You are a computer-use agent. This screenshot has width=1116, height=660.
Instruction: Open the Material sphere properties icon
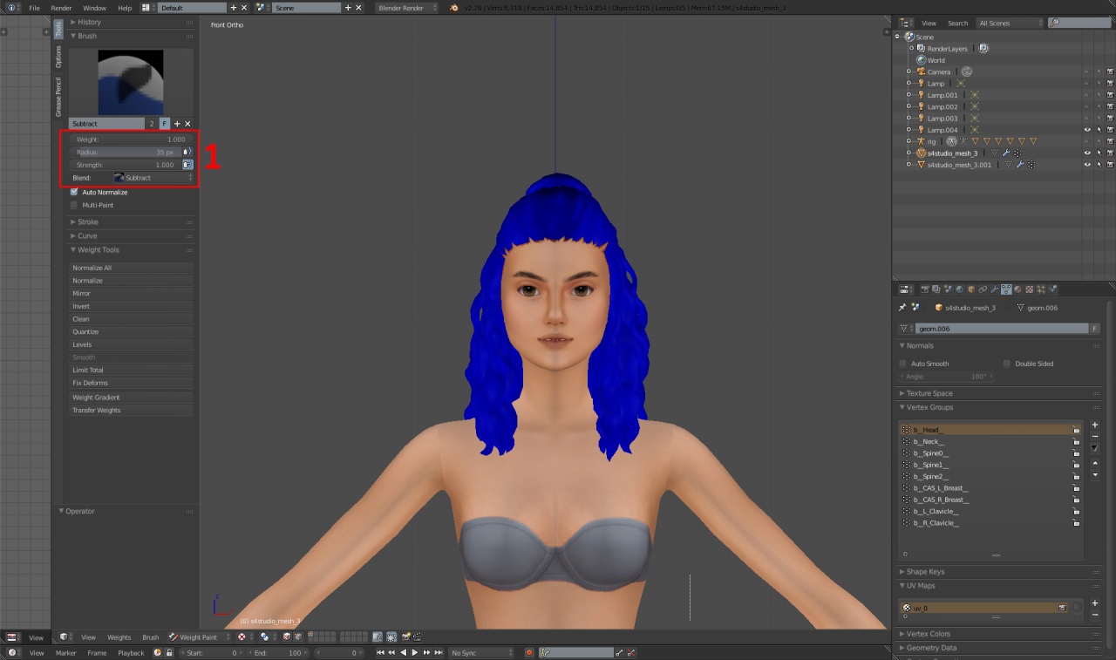(x=1017, y=289)
